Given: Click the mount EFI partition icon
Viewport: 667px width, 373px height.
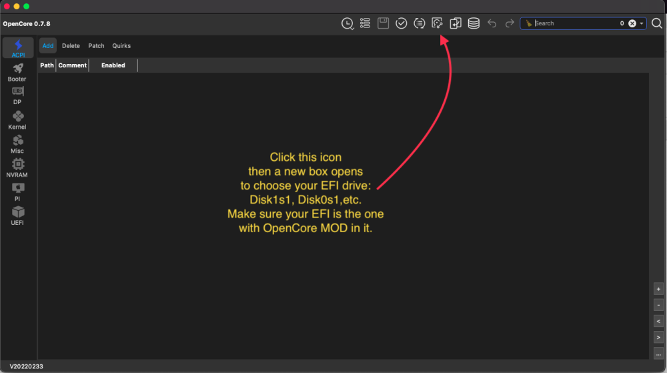Looking at the screenshot, I should (438, 23).
